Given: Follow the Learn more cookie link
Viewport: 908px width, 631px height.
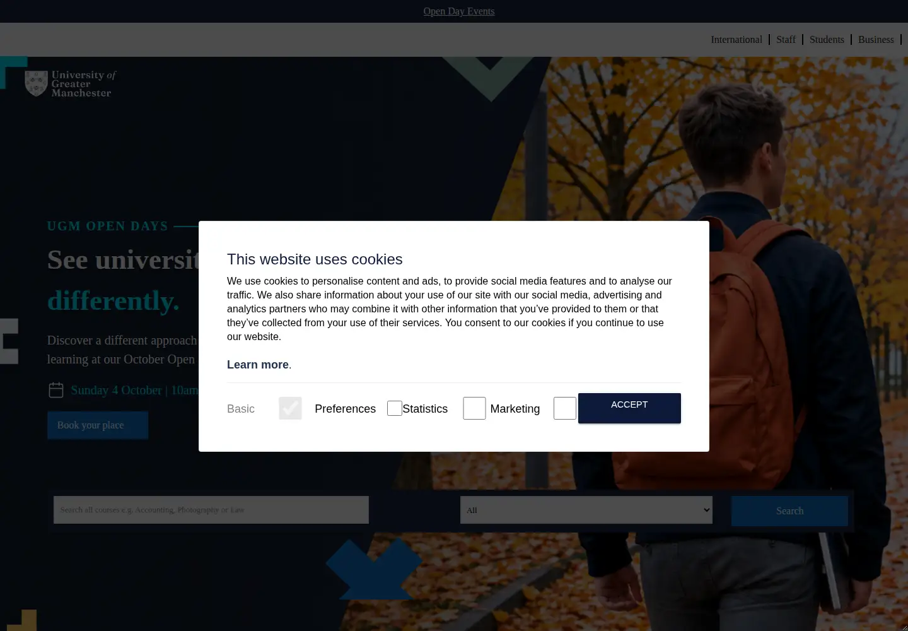Looking at the screenshot, I should click(258, 365).
